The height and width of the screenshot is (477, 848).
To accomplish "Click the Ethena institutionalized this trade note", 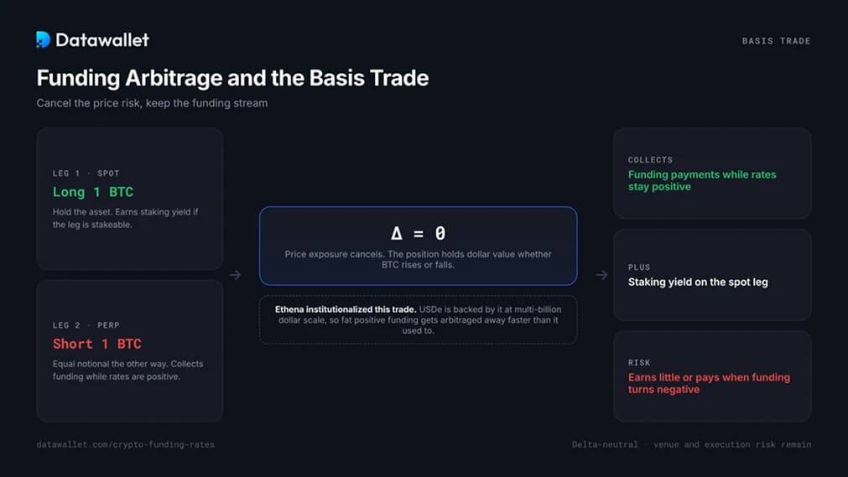I will [x=418, y=319].
